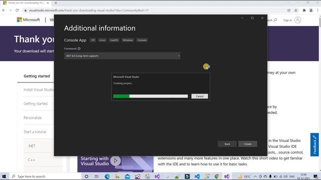Open the notifications action center
Screen dimensions: 321x180
coord(315,176)
